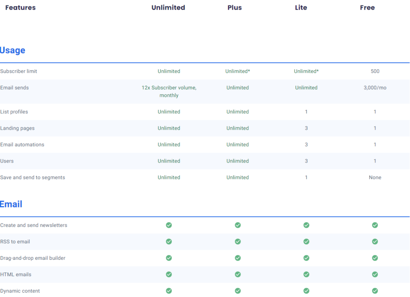The width and height of the screenshot is (410, 297).
Task: Click Unlimited email sends under Plus
Action: (x=238, y=88)
